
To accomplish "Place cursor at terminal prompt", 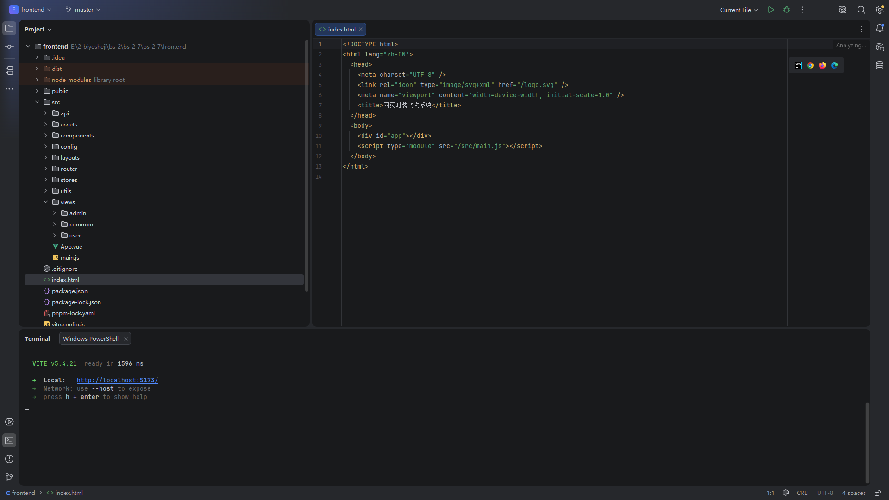I will pyautogui.click(x=27, y=406).
